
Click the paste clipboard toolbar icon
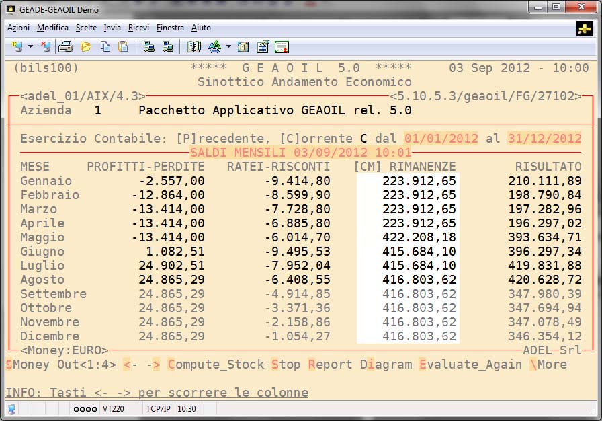[x=123, y=47]
